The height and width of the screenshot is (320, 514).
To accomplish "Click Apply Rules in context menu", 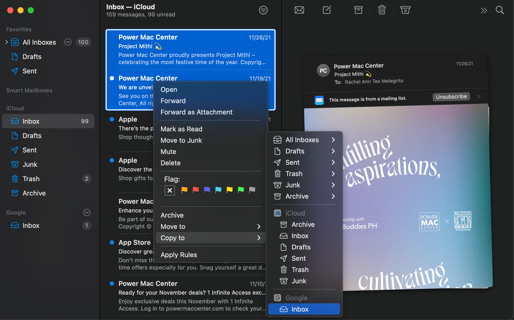I will coord(179,254).
